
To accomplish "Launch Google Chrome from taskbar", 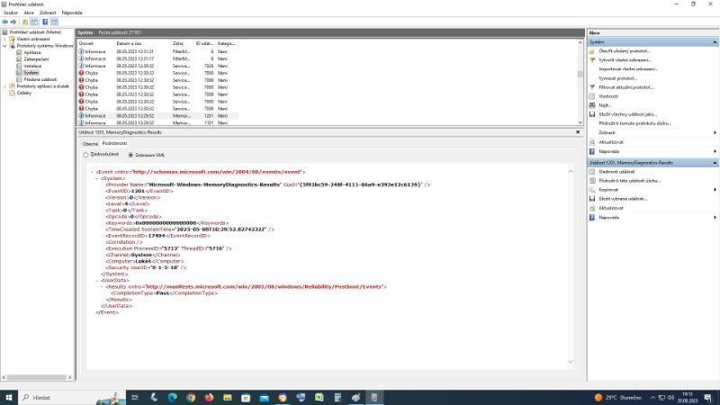I will click(191, 398).
